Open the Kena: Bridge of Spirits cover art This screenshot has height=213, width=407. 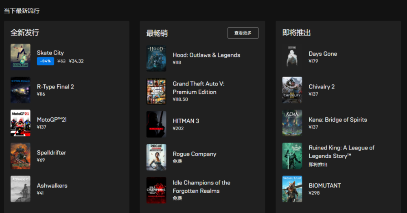pos(292,123)
